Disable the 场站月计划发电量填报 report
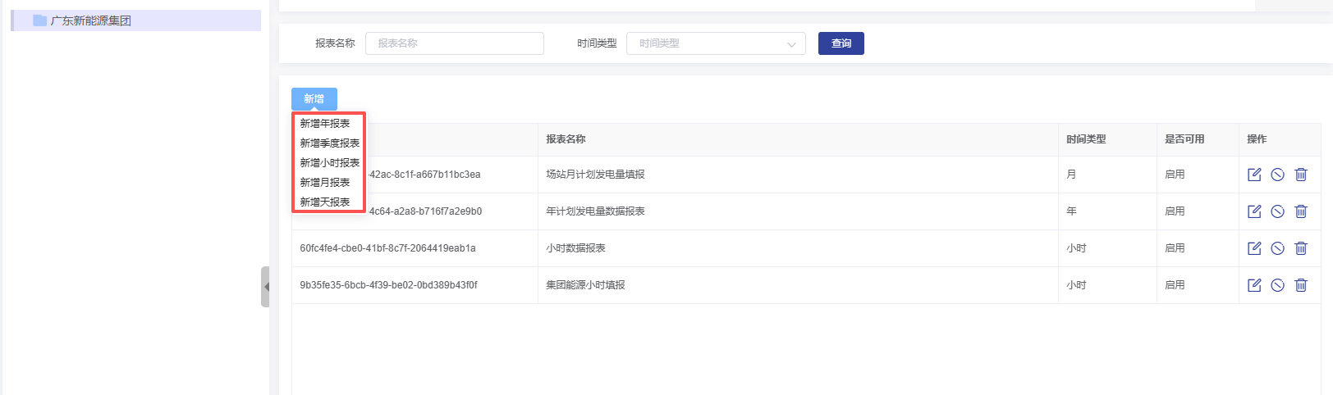The height and width of the screenshot is (395, 1333). tap(1277, 175)
